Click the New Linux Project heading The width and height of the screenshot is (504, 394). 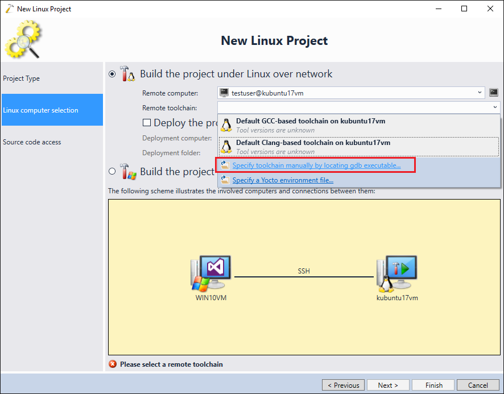pos(274,40)
